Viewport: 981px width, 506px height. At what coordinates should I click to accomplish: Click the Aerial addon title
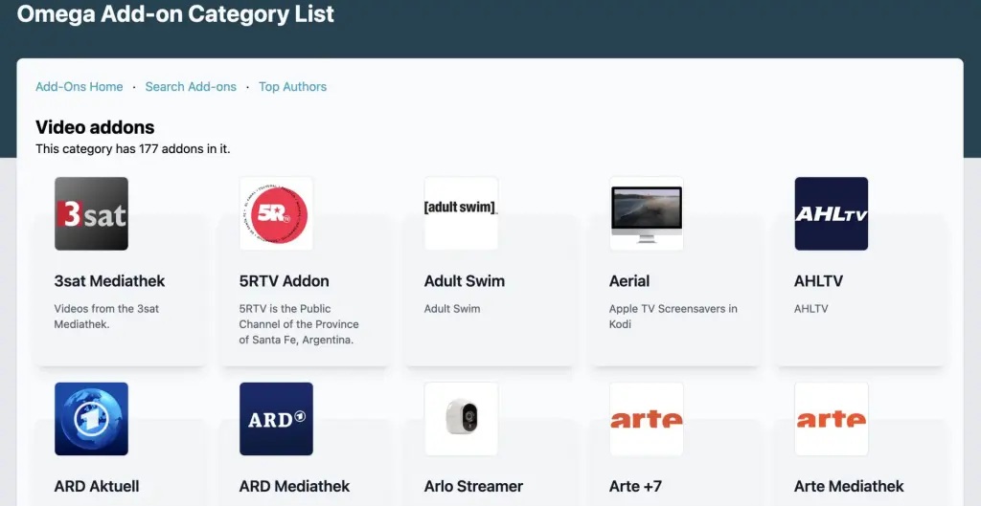(x=629, y=281)
